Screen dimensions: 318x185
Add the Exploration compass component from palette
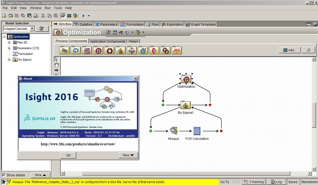[143, 50]
